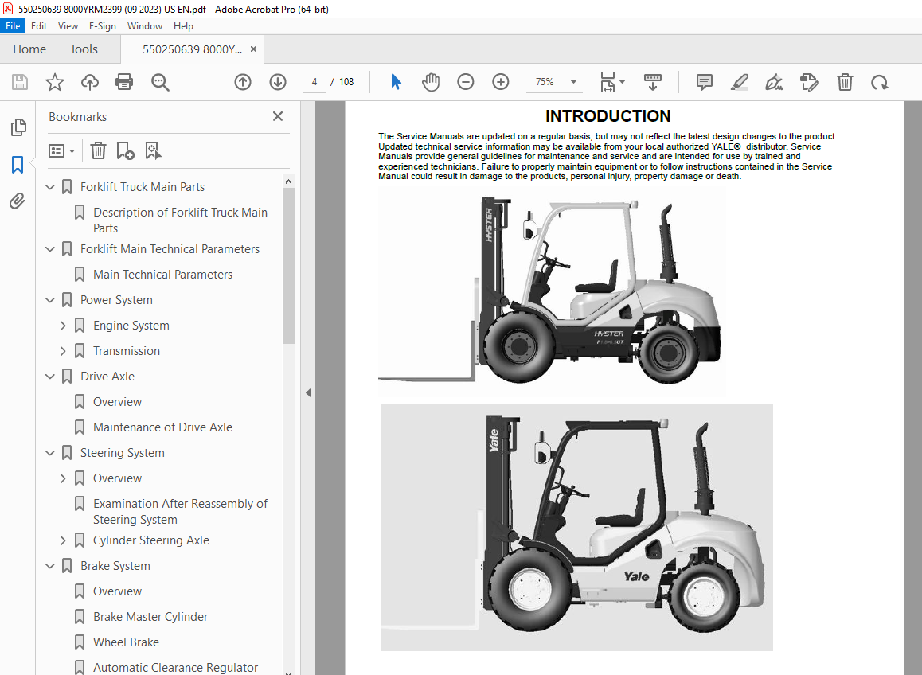Select the highlight text tool
Image resolution: width=922 pixels, height=675 pixels.
pyautogui.click(x=739, y=82)
